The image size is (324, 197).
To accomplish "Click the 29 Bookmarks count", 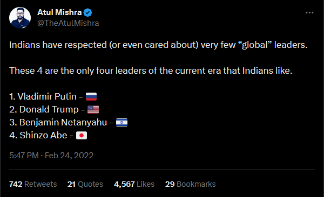I will tap(190, 184).
